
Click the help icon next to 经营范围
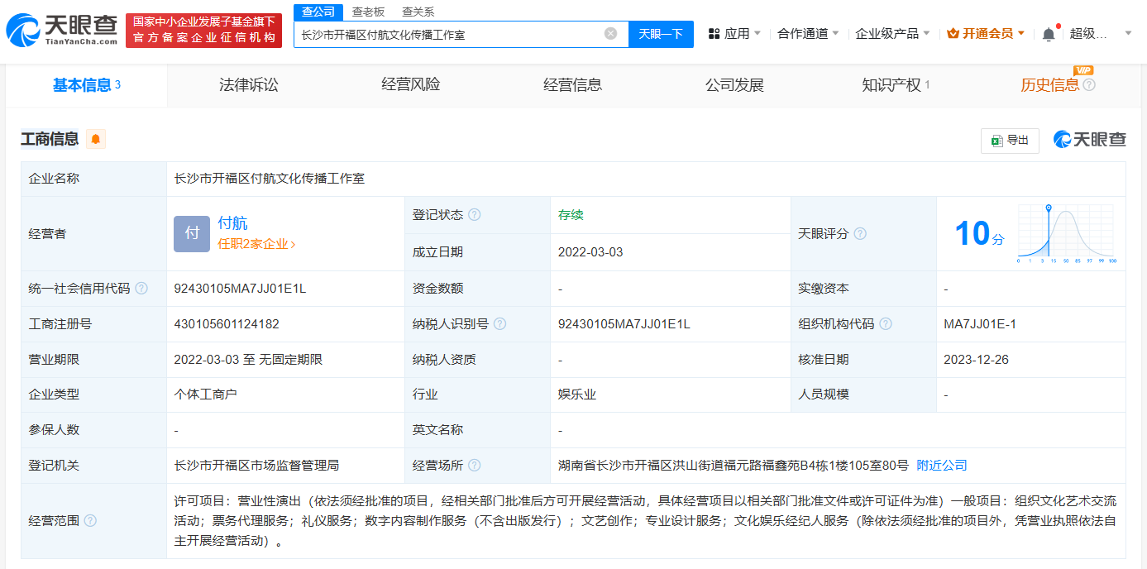click(x=90, y=520)
